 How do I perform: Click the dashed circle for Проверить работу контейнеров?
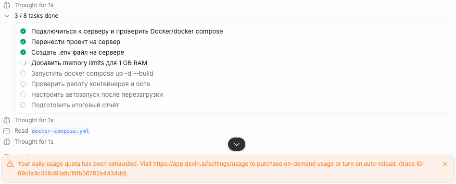(x=23, y=84)
